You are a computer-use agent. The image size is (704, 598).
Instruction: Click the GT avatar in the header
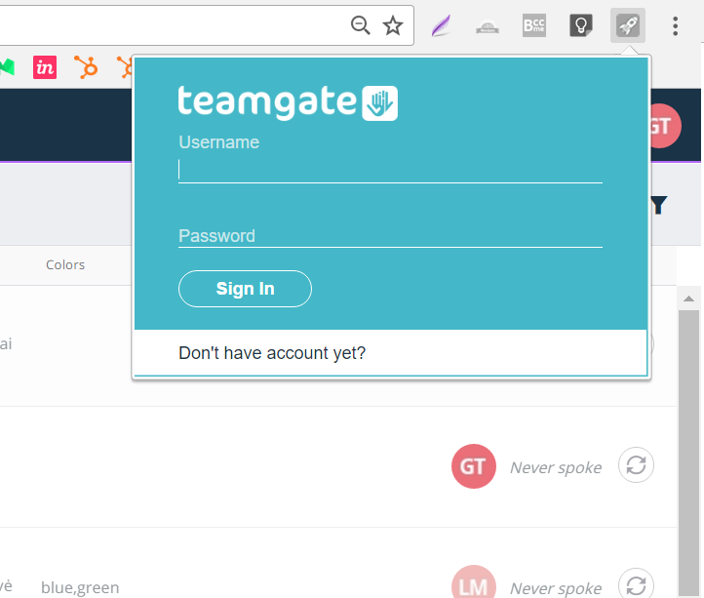coord(665,126)
